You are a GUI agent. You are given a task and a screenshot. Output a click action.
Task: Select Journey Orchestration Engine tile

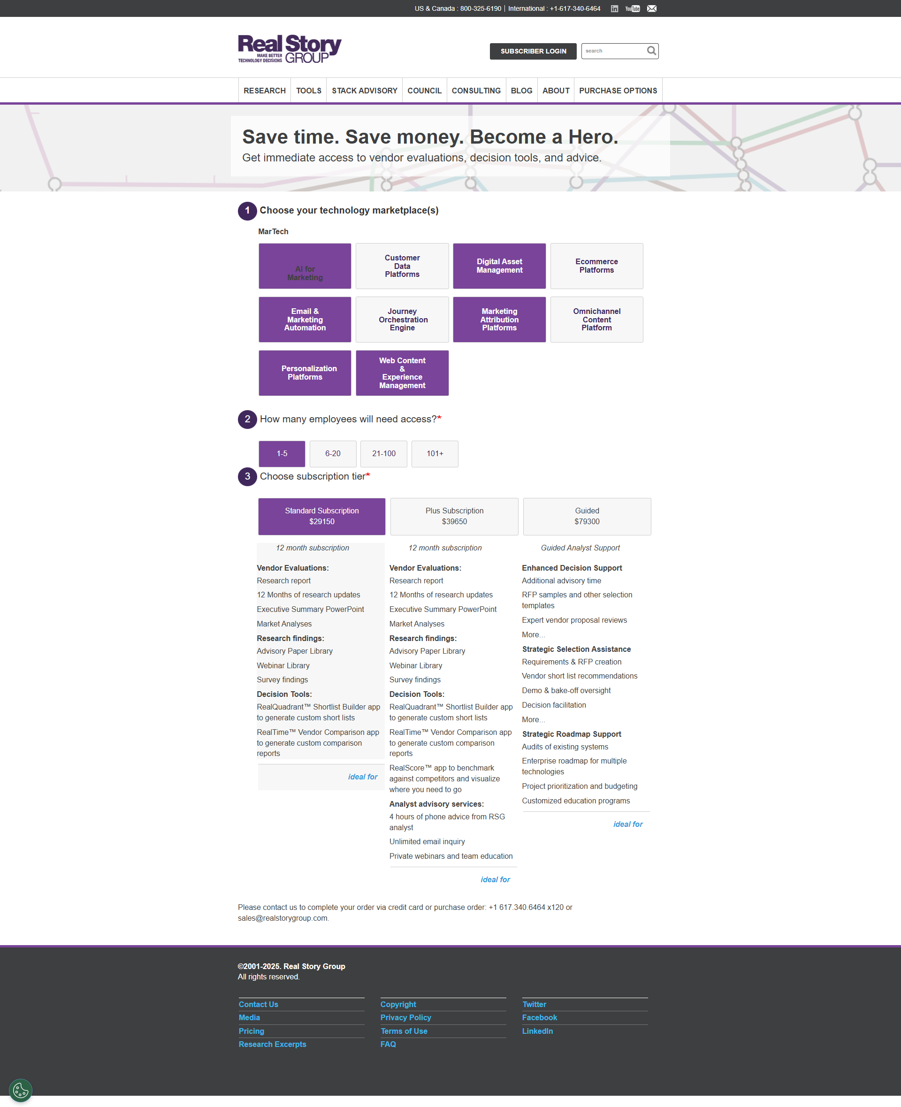[402, 319]
